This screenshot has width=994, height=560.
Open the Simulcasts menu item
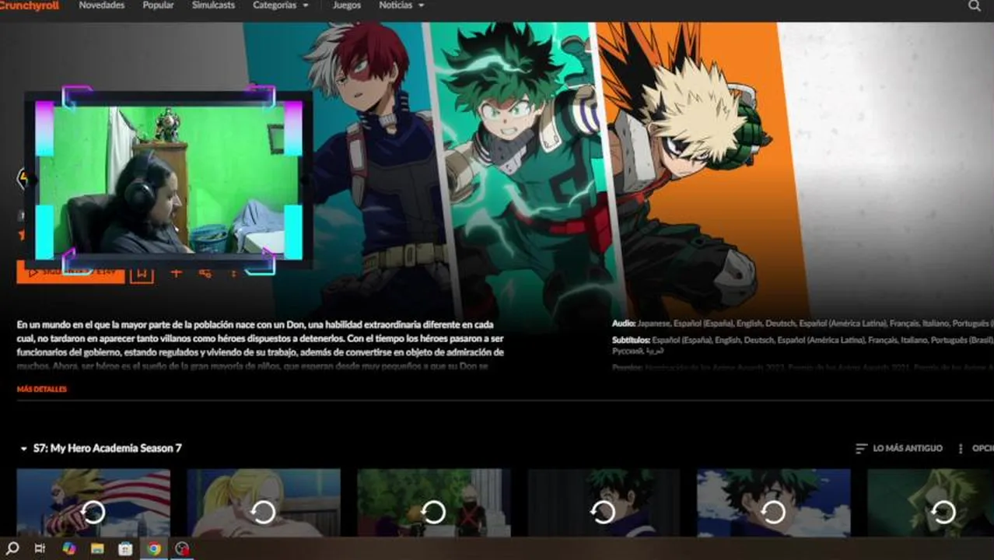tap(213, 5)
